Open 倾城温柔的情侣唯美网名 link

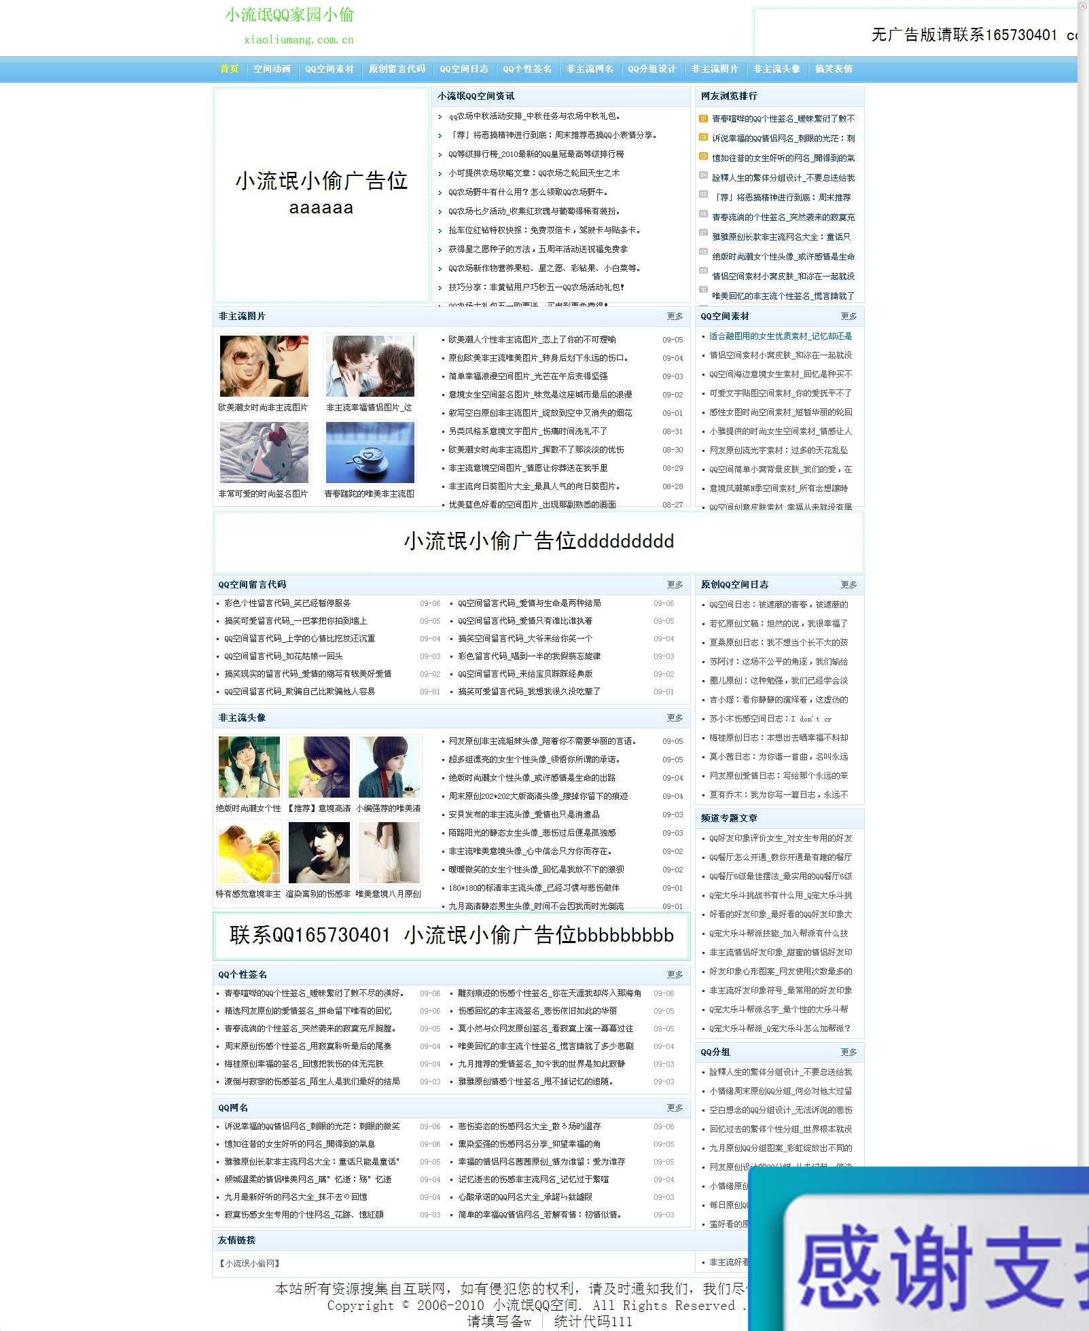click(x=308, y=1179)
